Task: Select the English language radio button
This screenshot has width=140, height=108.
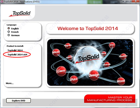Action: pyautogui.click(x=9, y=29)
